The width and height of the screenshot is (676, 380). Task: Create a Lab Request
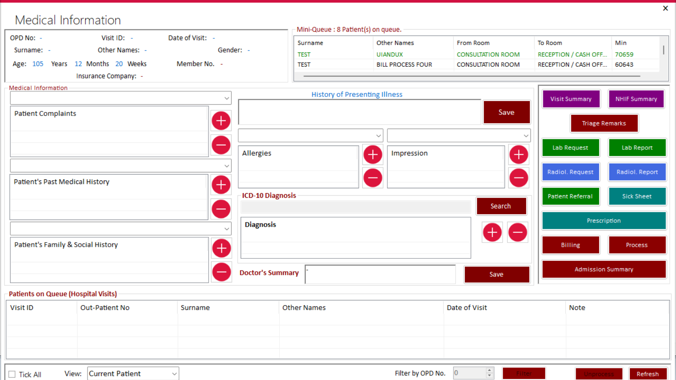(570, 148)
